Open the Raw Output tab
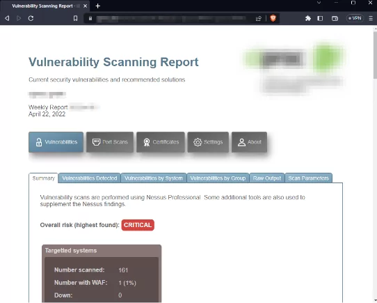This screenshot has width=377, height=303. (267, 178)
